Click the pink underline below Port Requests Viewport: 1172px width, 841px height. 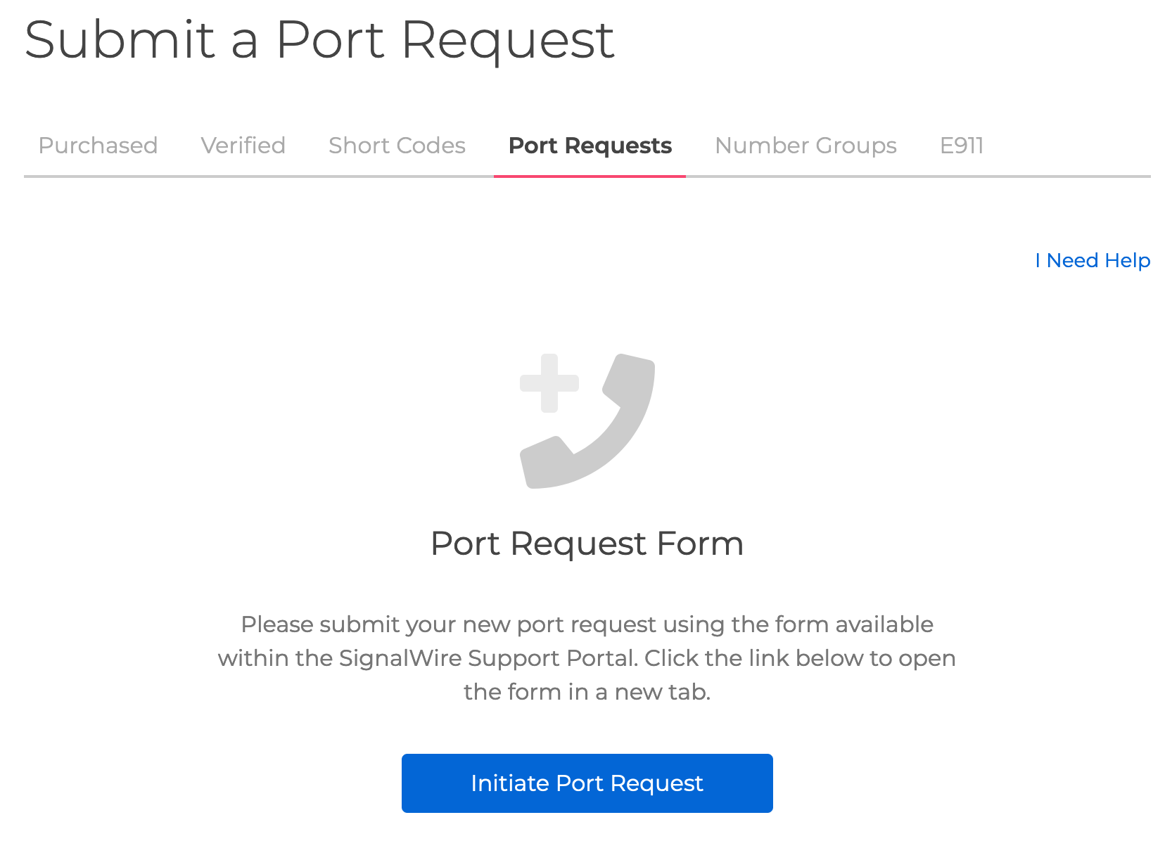590,176
